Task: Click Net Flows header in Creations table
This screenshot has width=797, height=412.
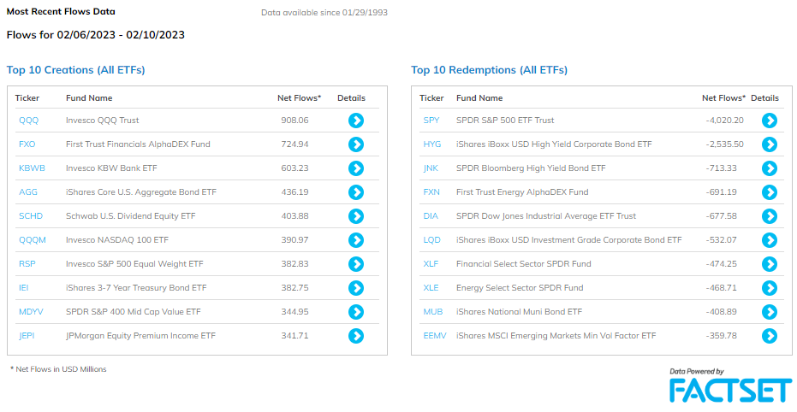Action: 300,98
